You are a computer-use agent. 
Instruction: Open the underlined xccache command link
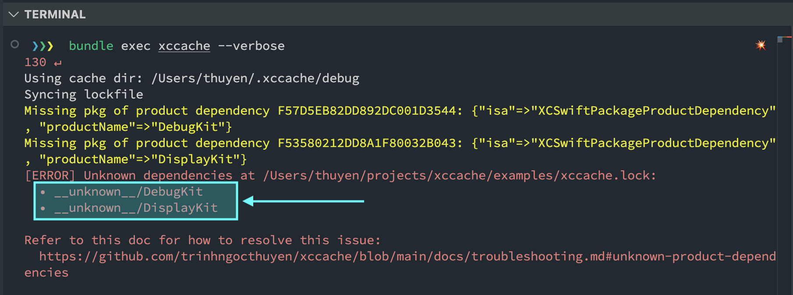coord(184,46)
